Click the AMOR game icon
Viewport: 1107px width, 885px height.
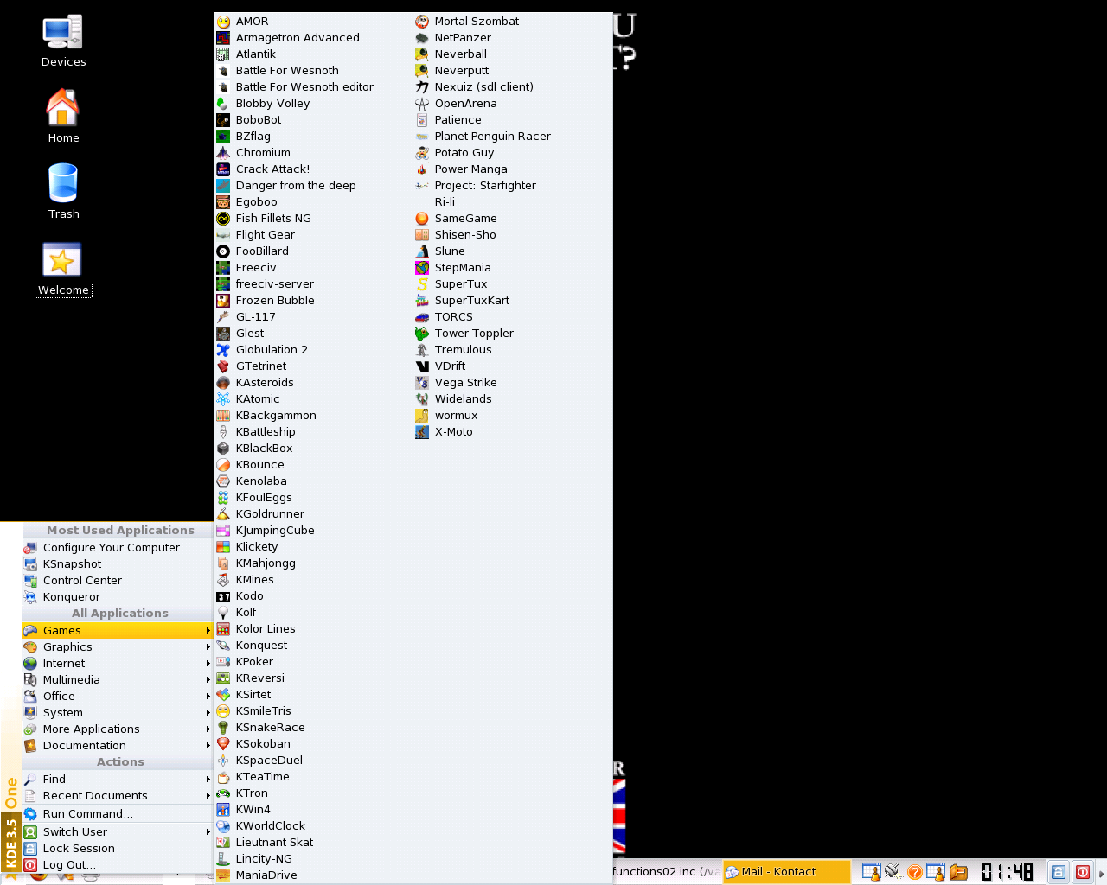(223, 22)
